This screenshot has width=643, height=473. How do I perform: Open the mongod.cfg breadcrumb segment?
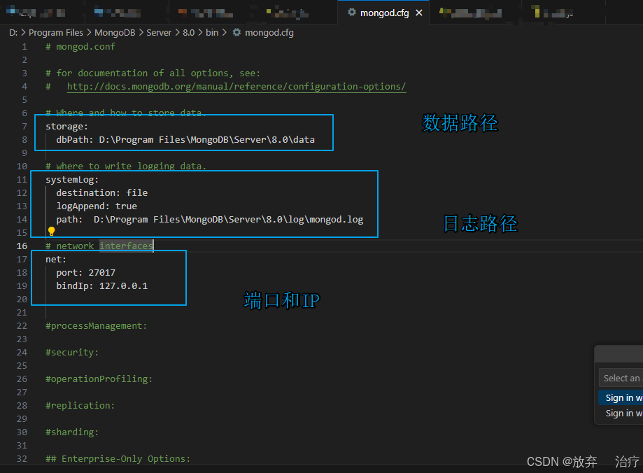point(269,32)
